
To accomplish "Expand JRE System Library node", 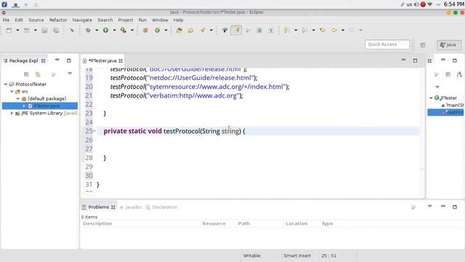I will pyautogui.click(x=12, y=114).
